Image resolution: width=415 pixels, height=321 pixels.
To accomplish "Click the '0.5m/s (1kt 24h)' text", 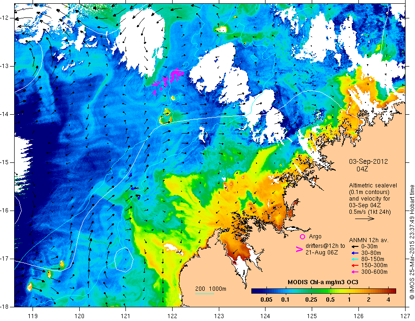I will point(370,212).
